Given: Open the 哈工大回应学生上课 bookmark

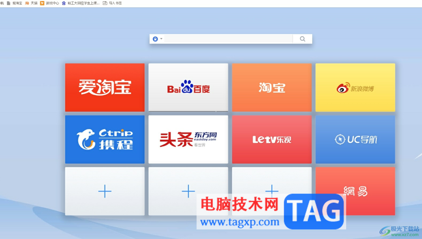Looking at the screenshot, I should pyautogui.click(x=81, y=3).
